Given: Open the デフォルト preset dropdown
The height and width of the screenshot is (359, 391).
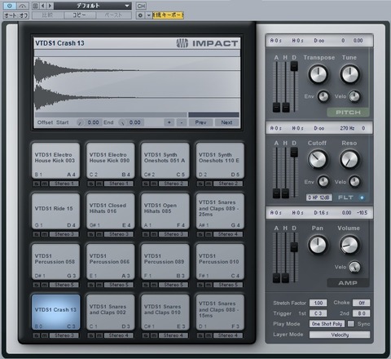Looking at the screenshot, I should [93, 6].
